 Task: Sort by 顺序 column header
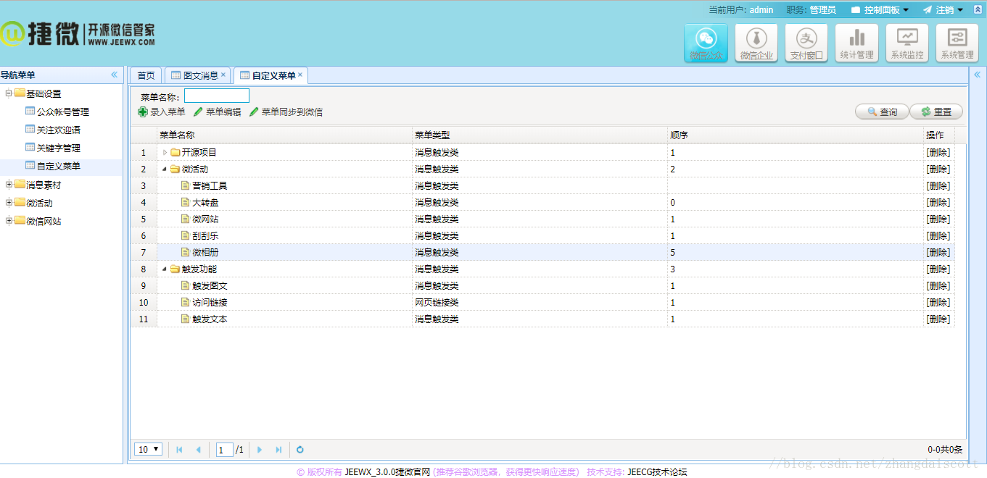[x=795, y=135]
